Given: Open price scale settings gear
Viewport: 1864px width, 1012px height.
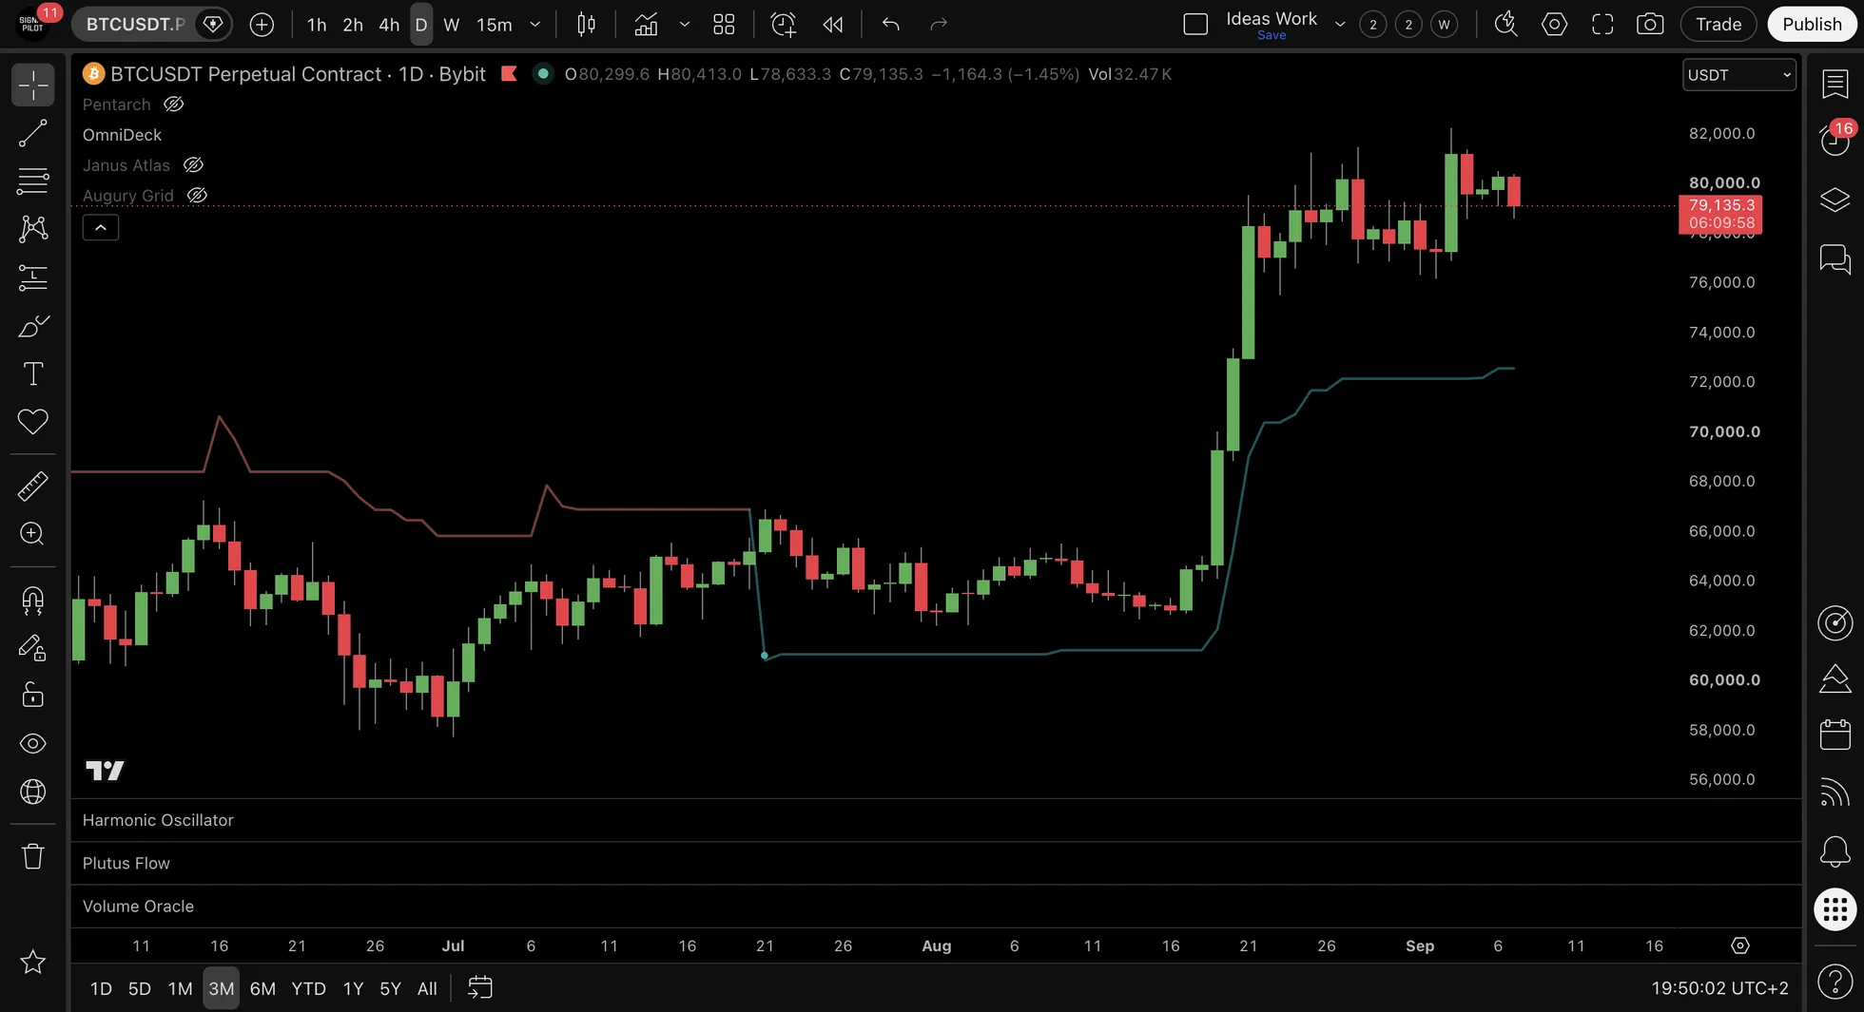Looking at the screenshot, I should (x=1739, y=945).
